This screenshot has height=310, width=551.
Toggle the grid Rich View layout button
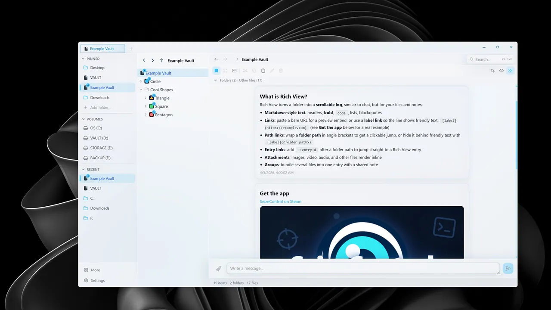511,71
